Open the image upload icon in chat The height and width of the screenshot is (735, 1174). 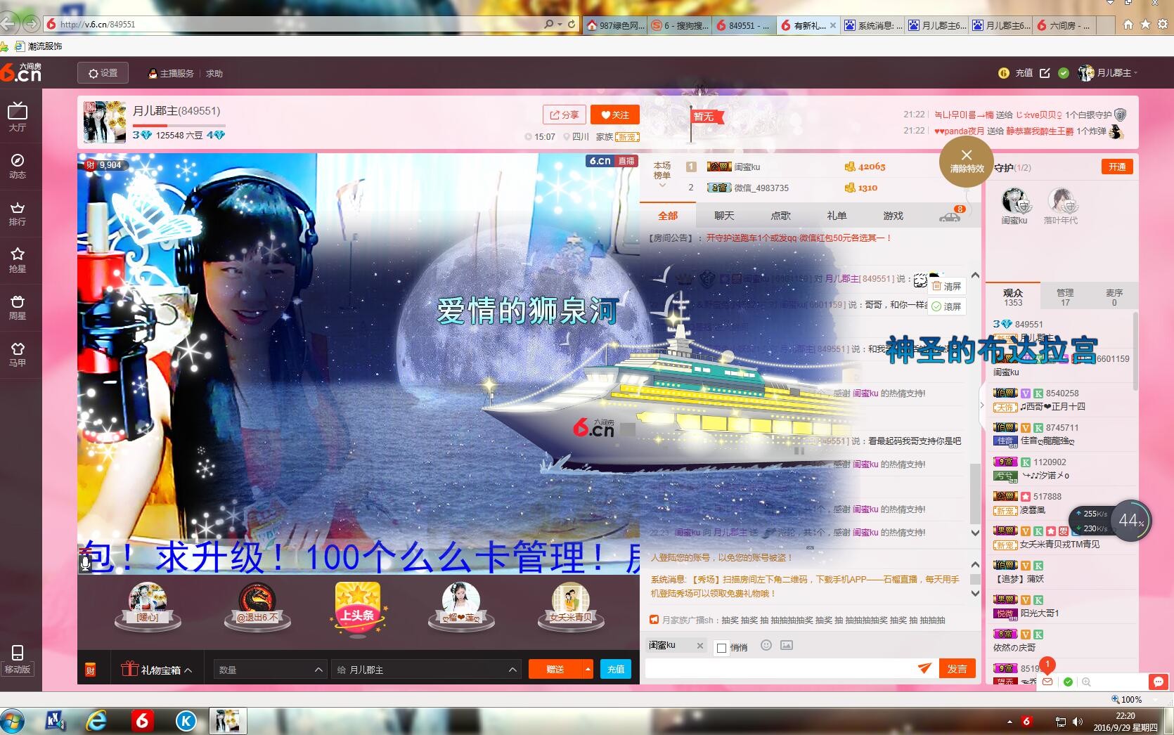click(787, 645)
